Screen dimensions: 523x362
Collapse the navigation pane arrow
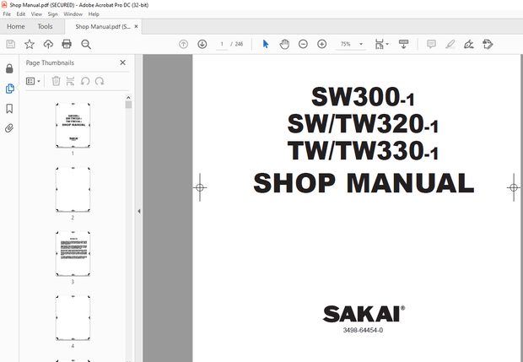138,211
